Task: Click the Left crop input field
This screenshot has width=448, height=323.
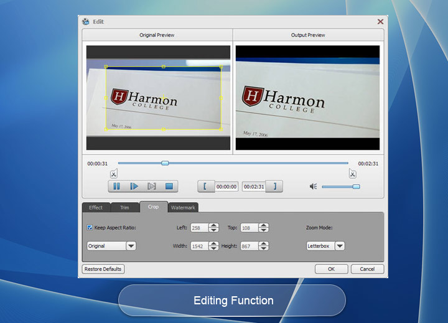Action: pyautogui.click(x=200, y=228)
